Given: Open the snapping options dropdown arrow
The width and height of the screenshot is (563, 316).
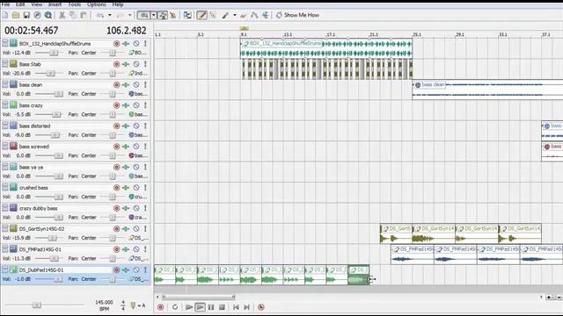Looking at the screenshot, I should 154,15.
